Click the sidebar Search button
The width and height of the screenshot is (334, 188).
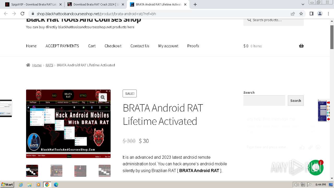(x=296, y=101)
